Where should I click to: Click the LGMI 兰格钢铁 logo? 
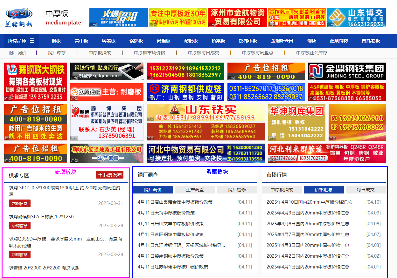point(19,17)
